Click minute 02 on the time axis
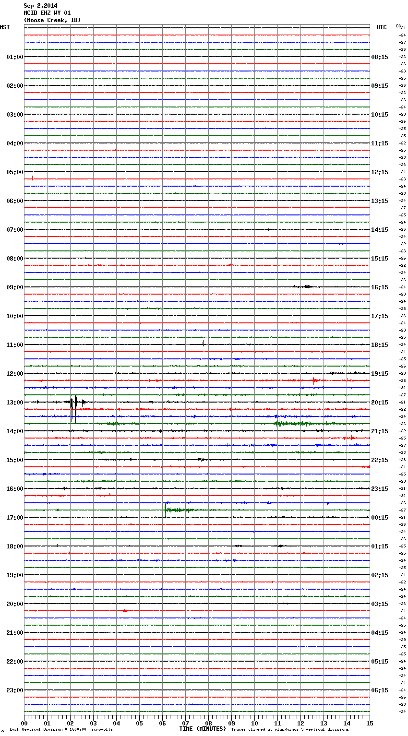The height and width of the screenshot is (736, 408). click(x=70, y=723)
